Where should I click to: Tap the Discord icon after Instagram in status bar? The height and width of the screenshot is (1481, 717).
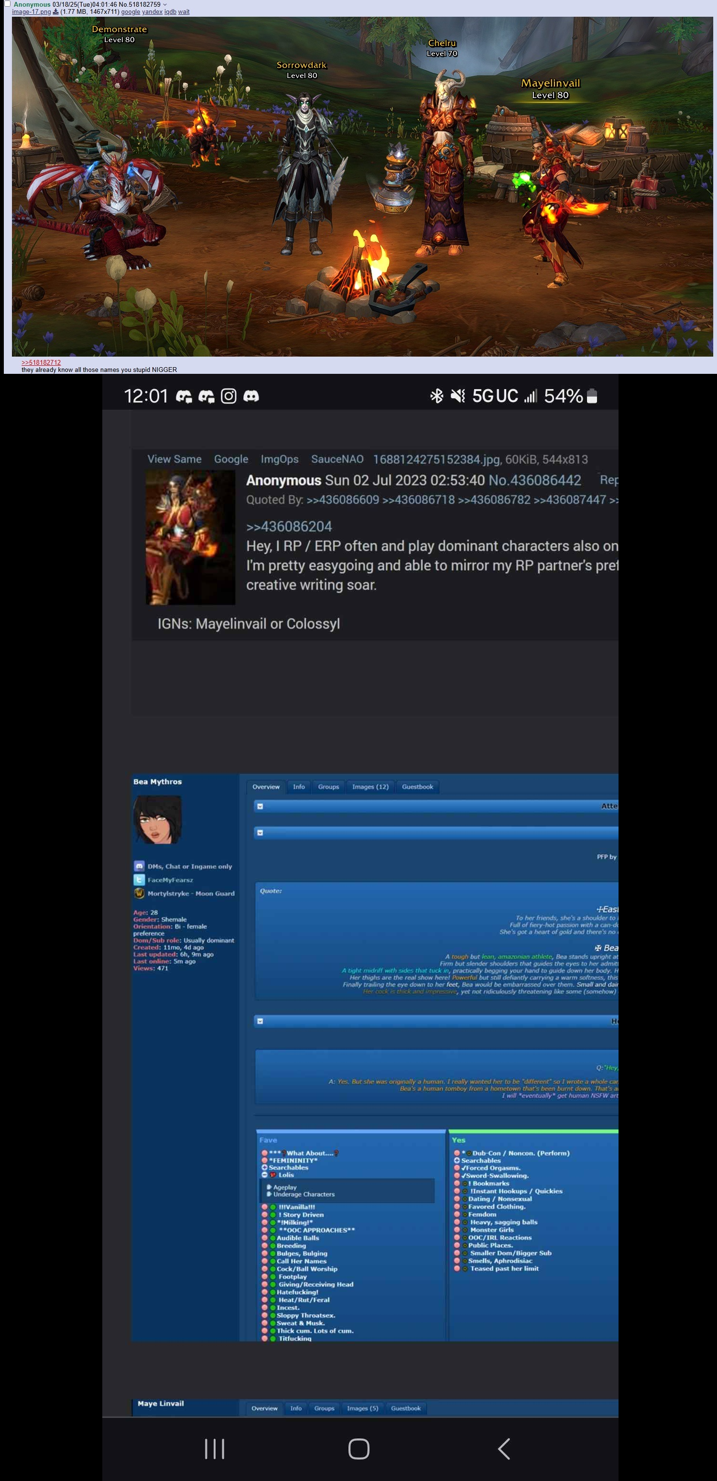pyautogui.click(x=251, y=396)
